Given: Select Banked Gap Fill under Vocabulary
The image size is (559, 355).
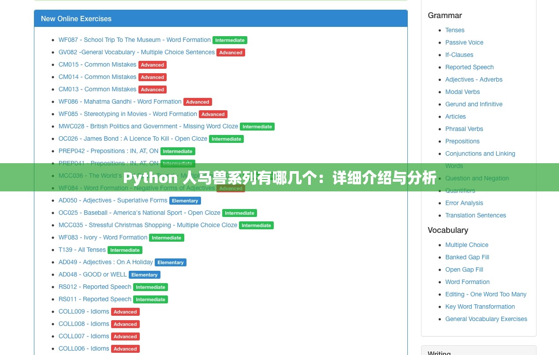Looking at the screenshot, I should pos(467,257).
